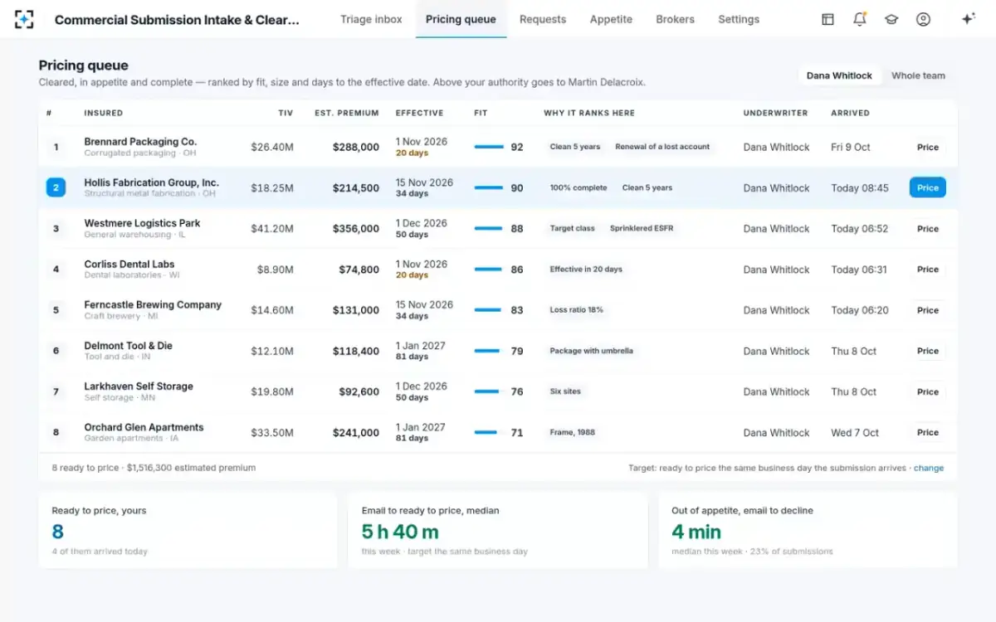Click 'Today 08:45' arrival time

pos(859,188)
